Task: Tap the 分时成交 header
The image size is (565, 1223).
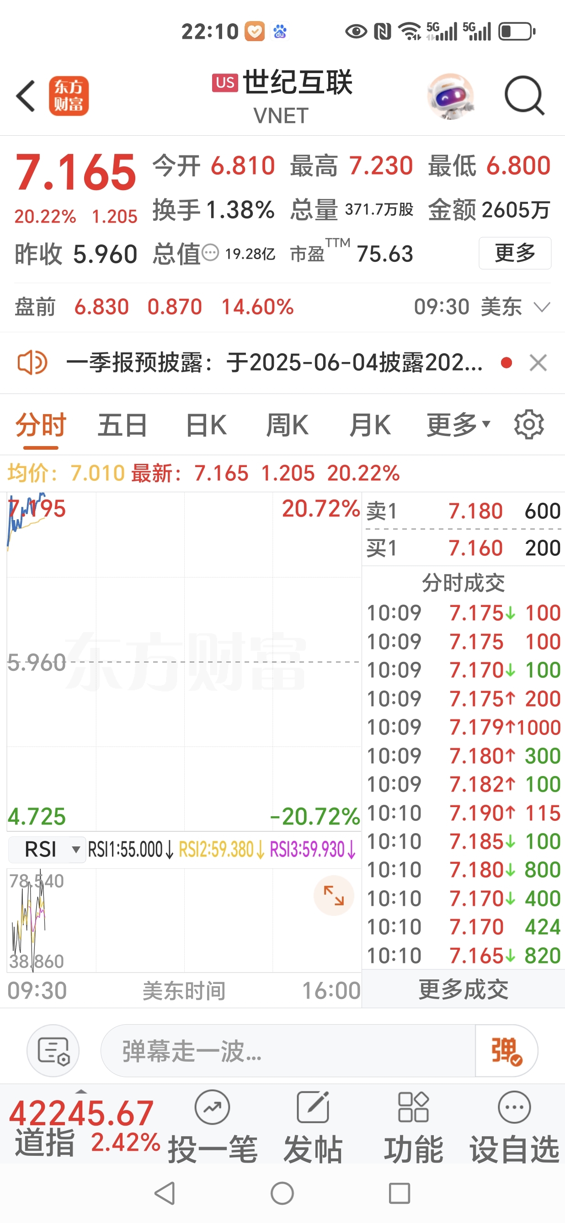Action: point(464,582)
